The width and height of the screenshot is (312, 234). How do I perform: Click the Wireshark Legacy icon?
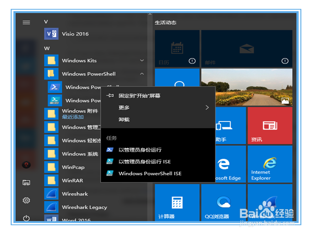[51, 207]
